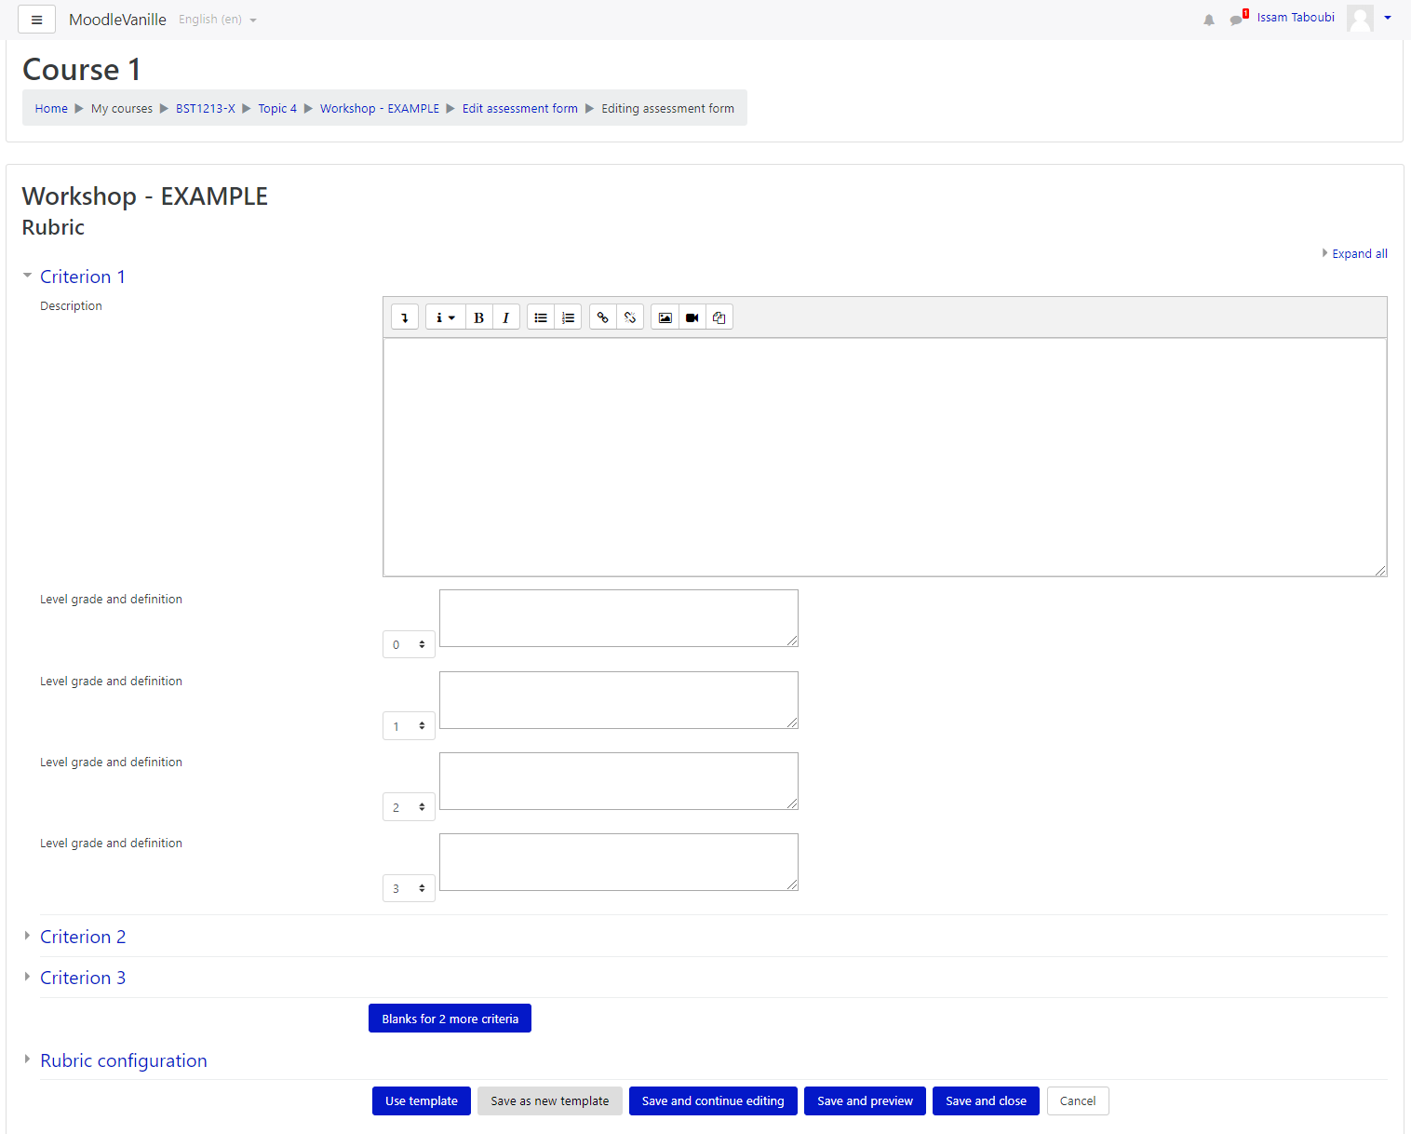Open notifications bell icon
1411x1134 pixels.
click(1209, 20)
